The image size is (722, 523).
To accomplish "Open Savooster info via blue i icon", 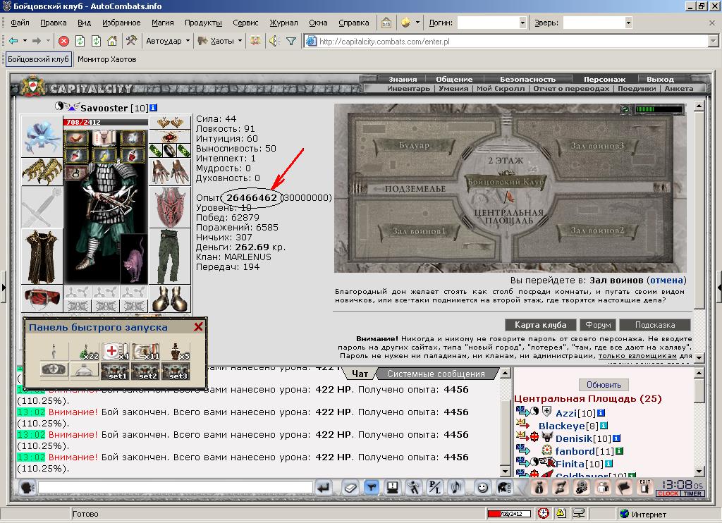I will (153, 108).
